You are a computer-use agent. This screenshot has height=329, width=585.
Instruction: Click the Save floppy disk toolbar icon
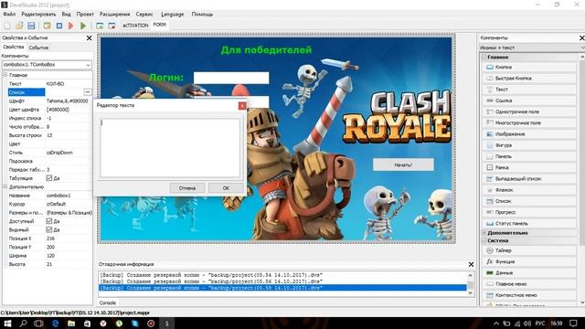point(31,26)
